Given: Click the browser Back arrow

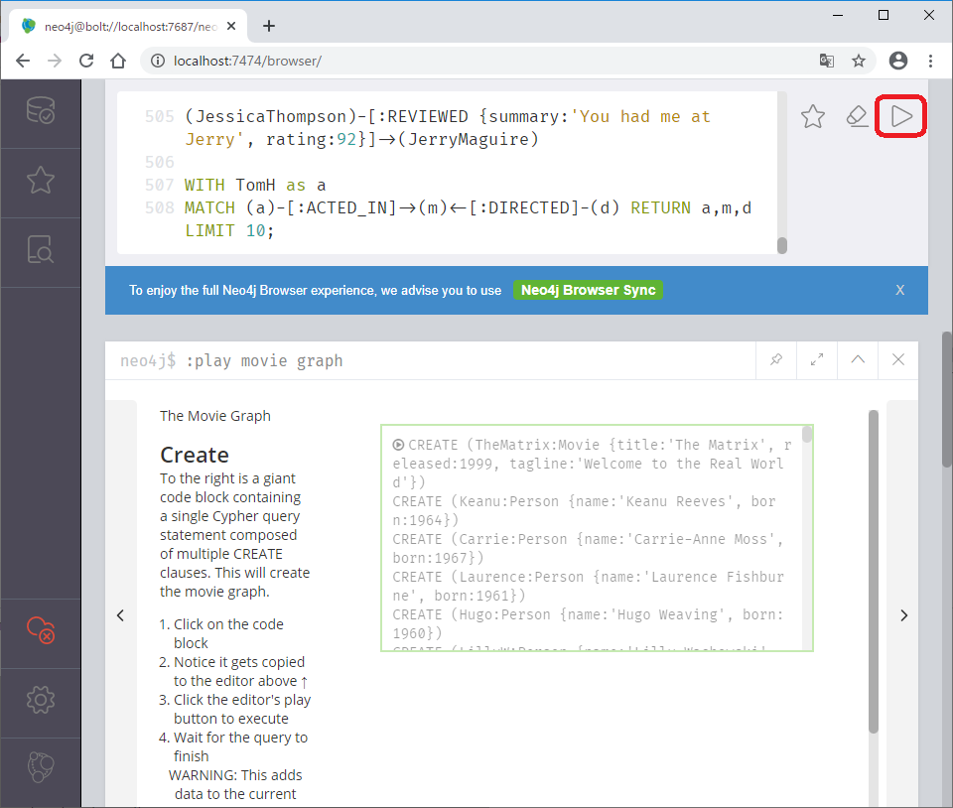Looking at the screenshot, I should coord(23,61).
